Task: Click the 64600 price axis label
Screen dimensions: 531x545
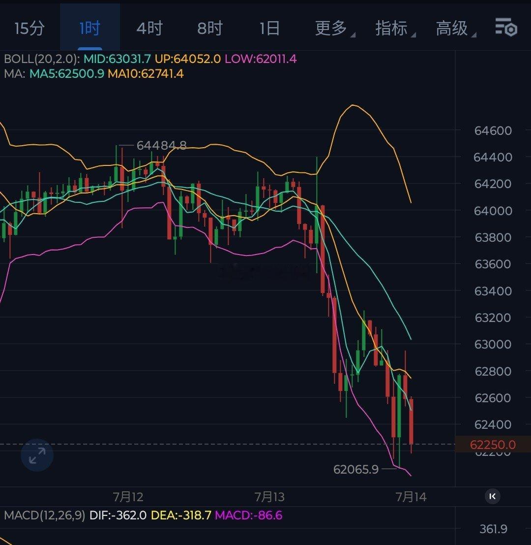Action: 493,130
